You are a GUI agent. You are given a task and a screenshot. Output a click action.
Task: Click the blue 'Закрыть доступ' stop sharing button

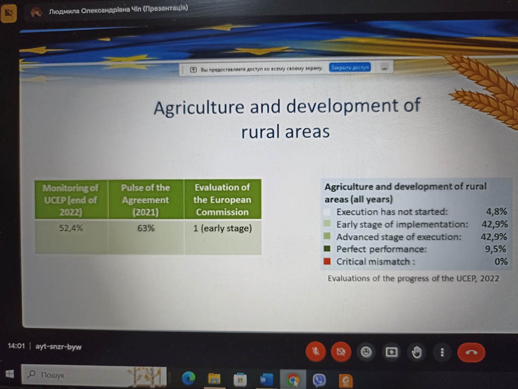350,68
